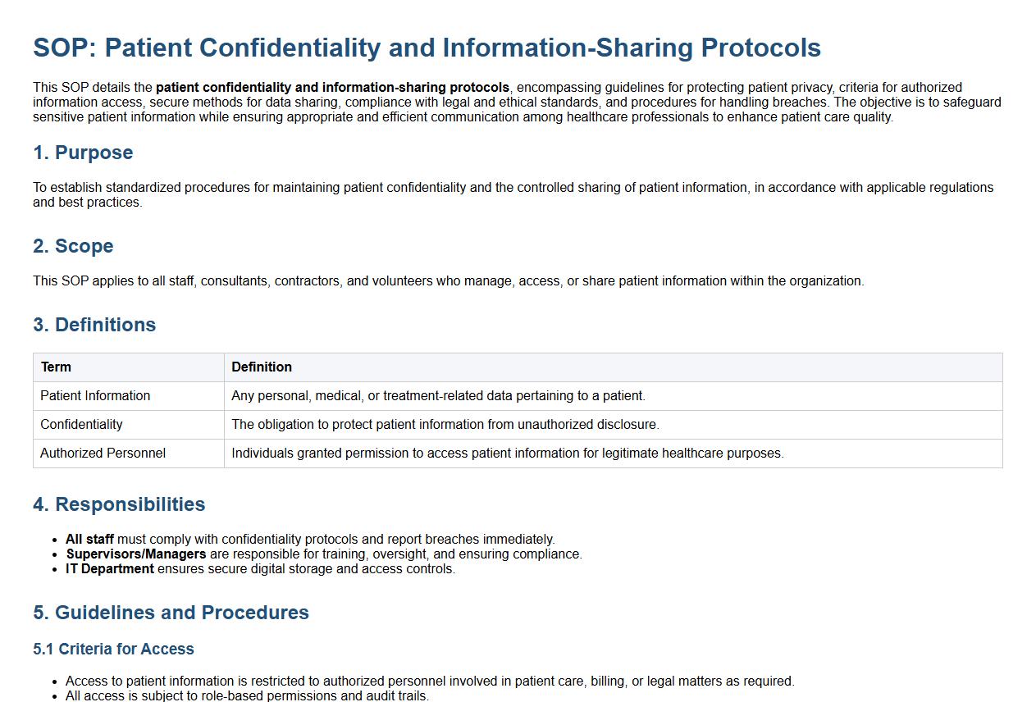Click the main SOP document title

point(427,48)
